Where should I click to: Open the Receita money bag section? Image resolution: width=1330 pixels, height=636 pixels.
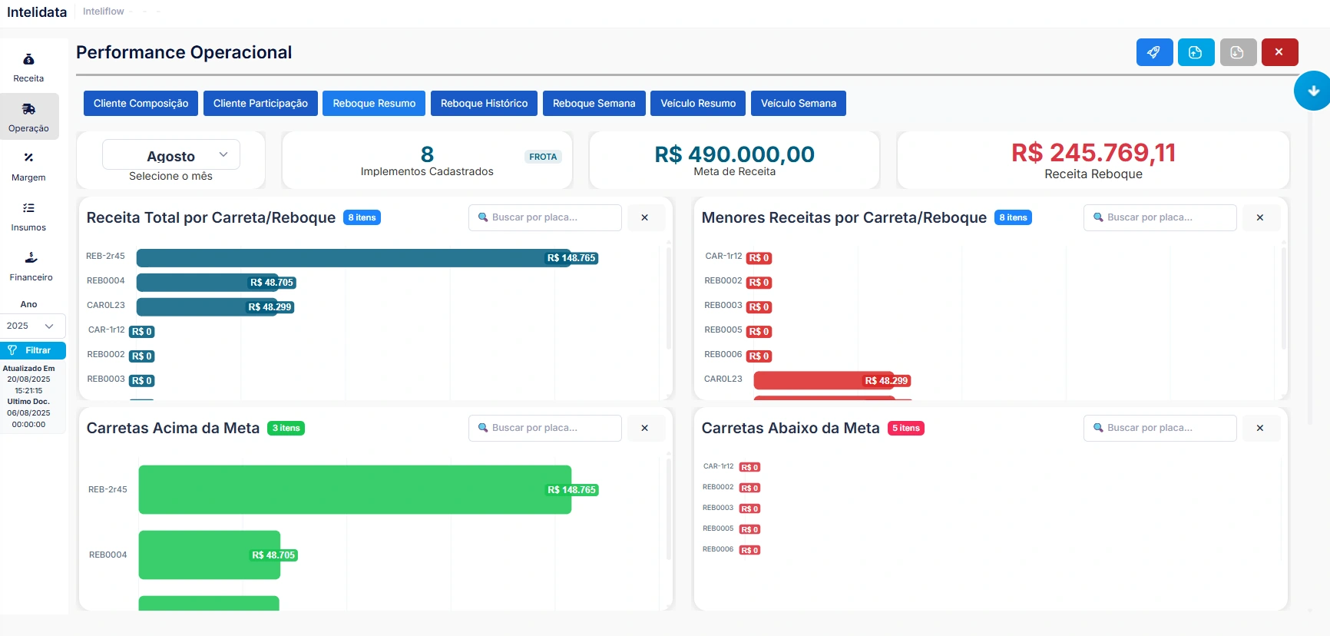tap(28, 68)
